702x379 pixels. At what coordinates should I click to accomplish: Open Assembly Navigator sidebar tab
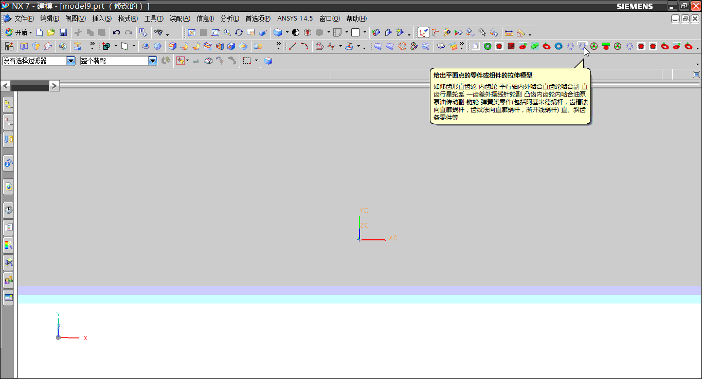8,105
